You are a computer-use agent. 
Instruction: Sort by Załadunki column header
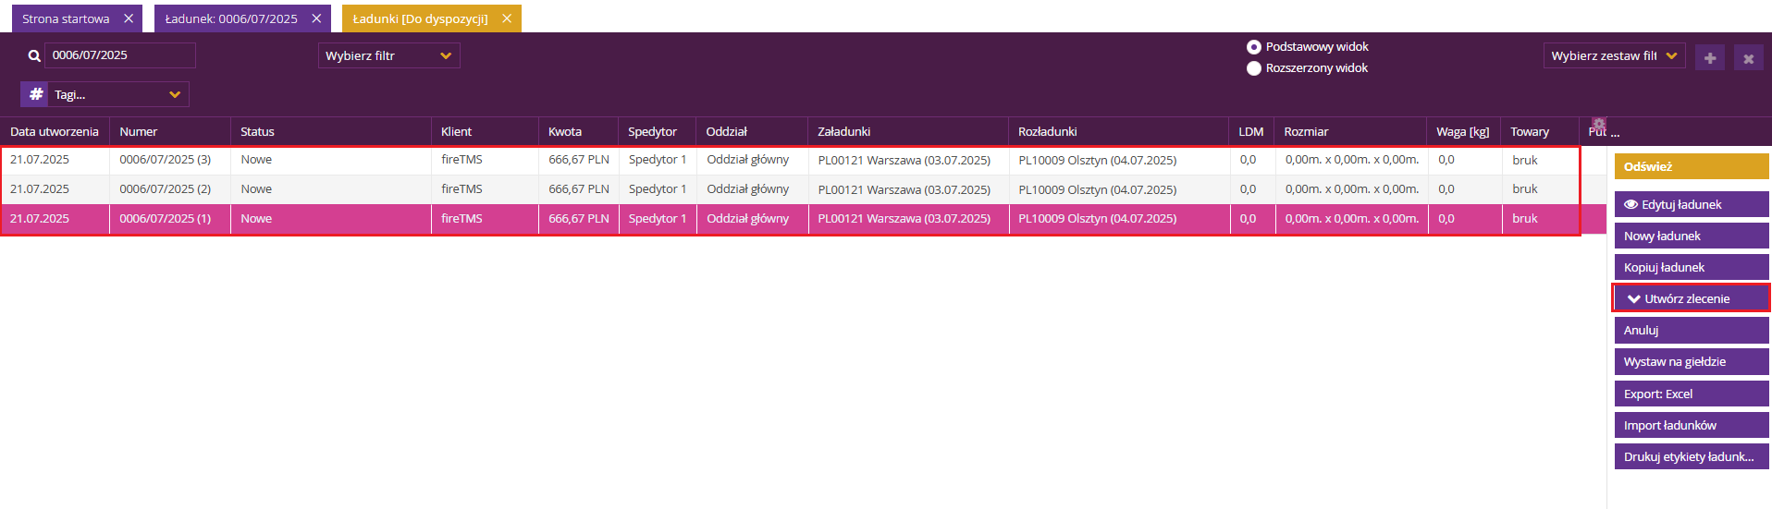(908, 131)
